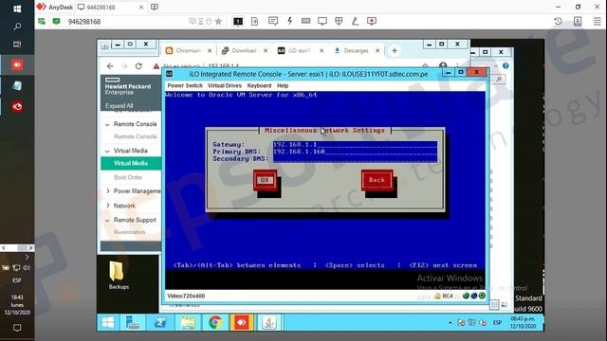Click the Secondary DNS input field
607x341 pixels.
[x=355, y=158]
